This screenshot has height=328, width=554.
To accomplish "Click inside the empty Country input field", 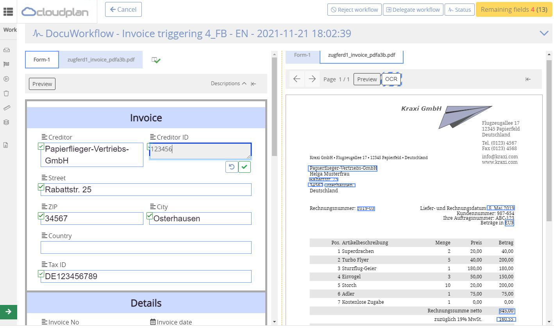I will pyautogui.click(x=145, y=247).
